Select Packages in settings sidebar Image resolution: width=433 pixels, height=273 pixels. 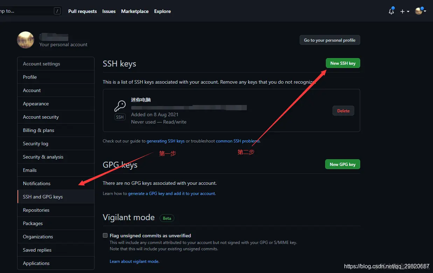click(x=56, y=223)
